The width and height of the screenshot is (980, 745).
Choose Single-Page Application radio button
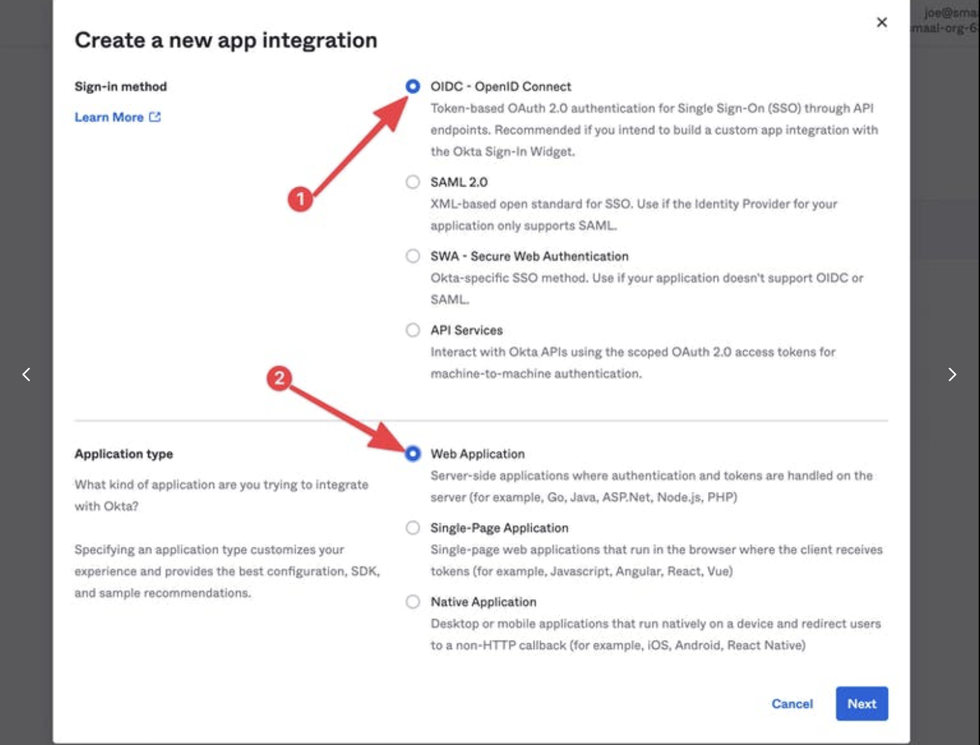[412, 528]
